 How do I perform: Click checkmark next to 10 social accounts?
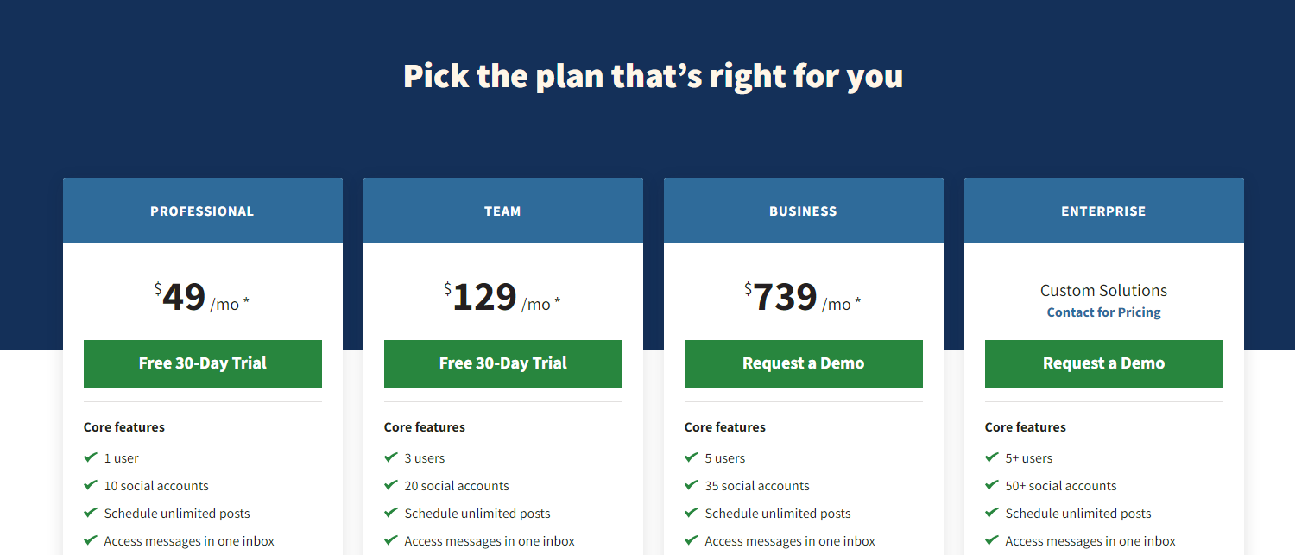point(90,485)
